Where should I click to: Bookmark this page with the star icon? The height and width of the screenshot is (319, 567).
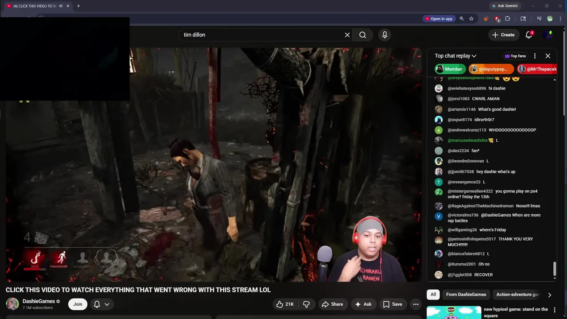(x=471, y=19)
